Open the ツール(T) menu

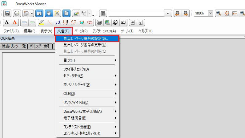click(x=127, y=31)
